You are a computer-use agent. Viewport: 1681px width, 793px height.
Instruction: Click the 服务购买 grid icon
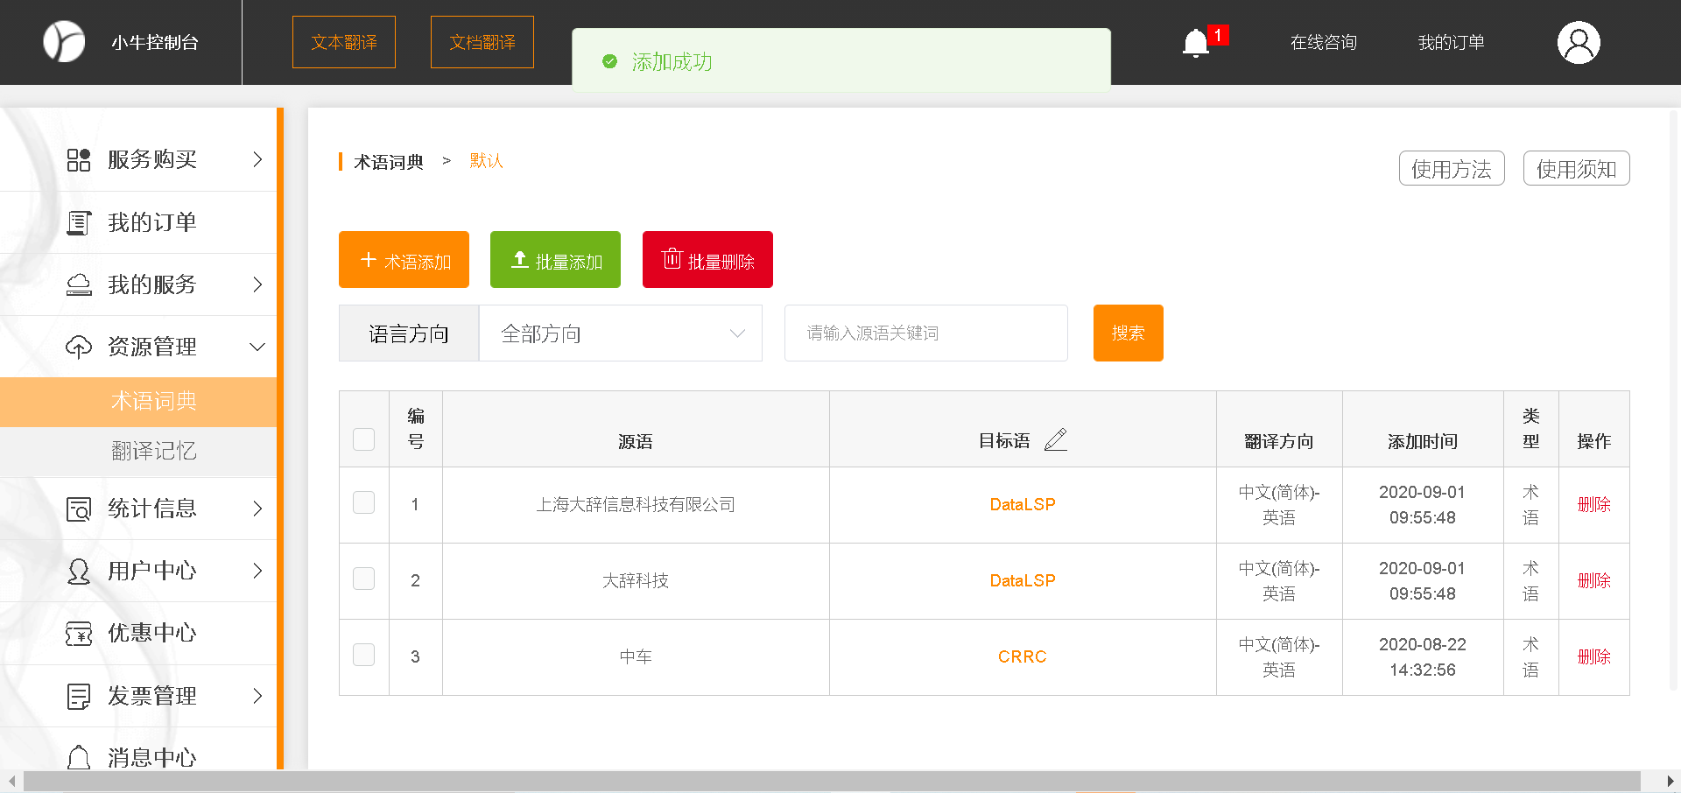[x=79, y=159]
